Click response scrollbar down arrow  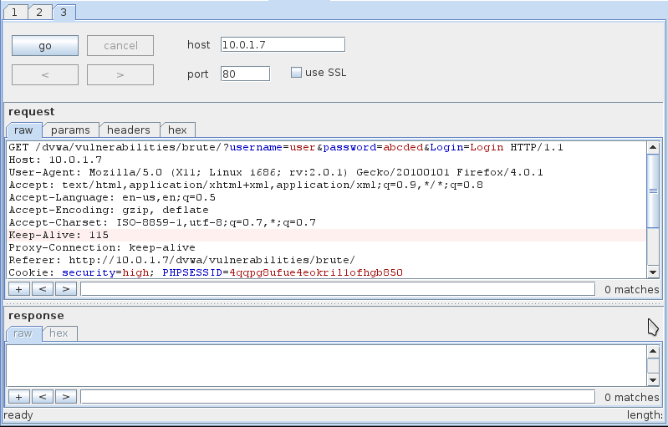(x=653, y=379)
